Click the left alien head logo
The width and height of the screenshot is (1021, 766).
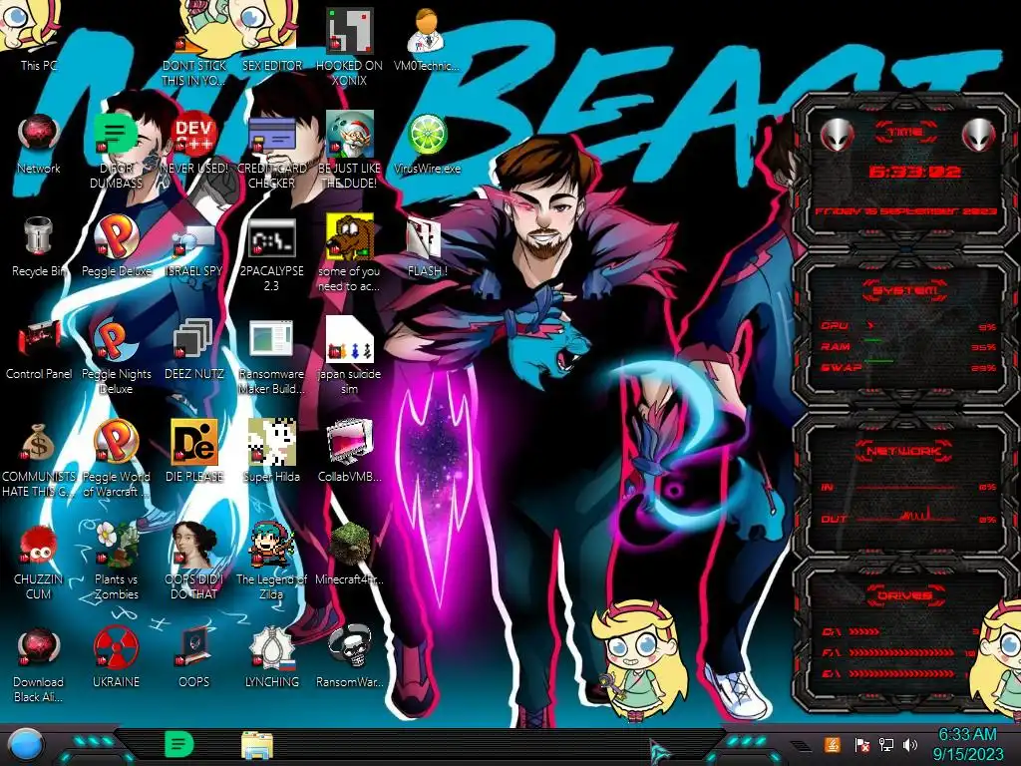point(837,135)
